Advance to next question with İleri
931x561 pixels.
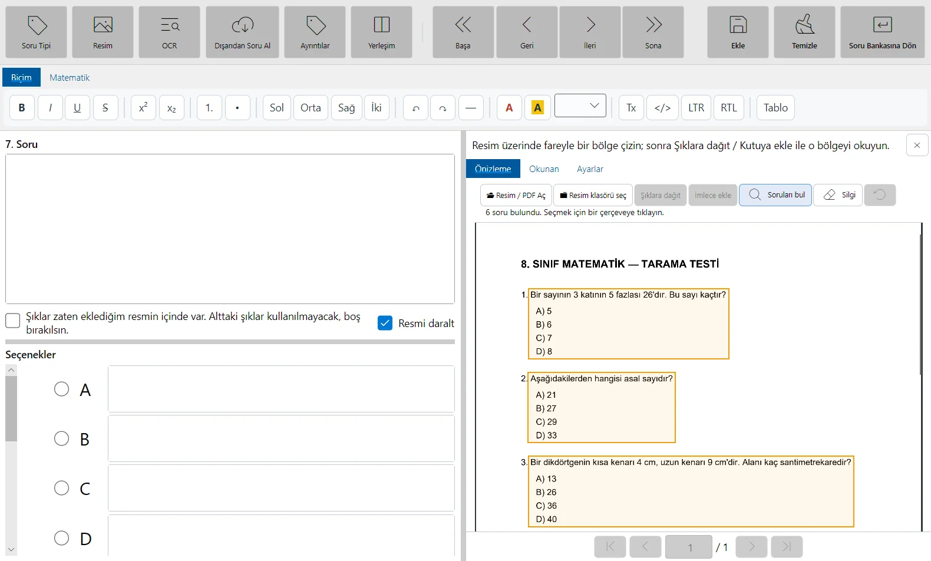590,32
